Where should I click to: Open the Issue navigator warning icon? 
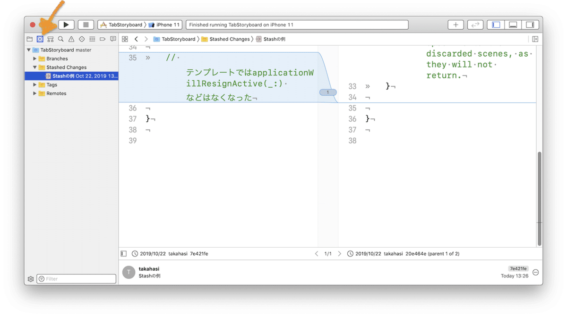[71, 39]
